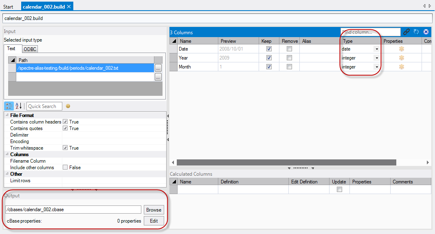Click the Browse output button

click(154, 210)
